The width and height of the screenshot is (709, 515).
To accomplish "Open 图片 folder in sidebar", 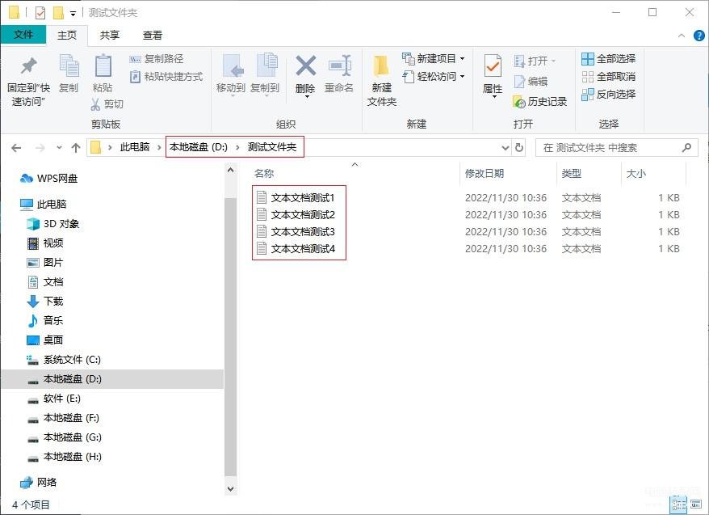I will coord(45,263).
